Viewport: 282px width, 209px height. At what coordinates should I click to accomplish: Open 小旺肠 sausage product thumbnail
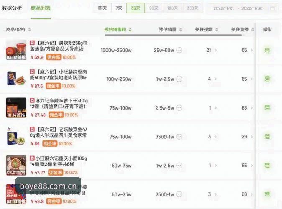click(x=16, y=79)
